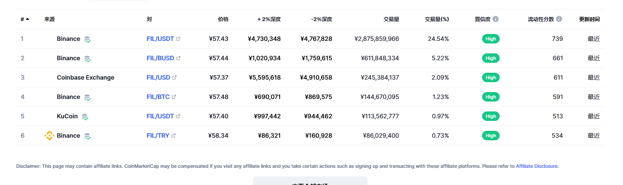Click external link icon beside FIL/USD
Screen dimensions: 623x185
coord(174,77)
